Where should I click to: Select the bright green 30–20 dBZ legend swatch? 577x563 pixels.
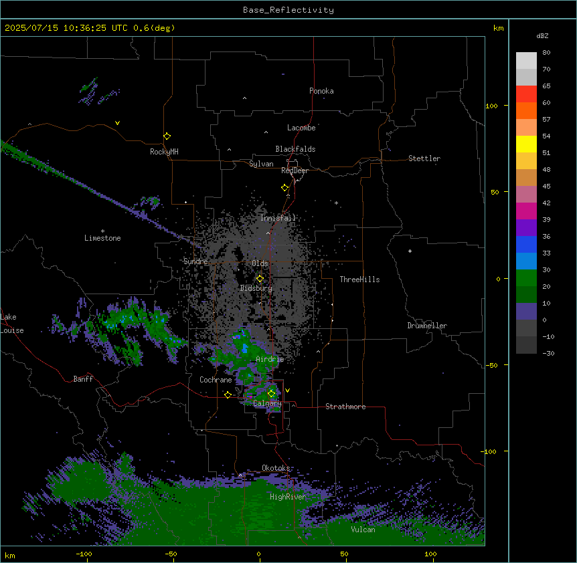526,278
